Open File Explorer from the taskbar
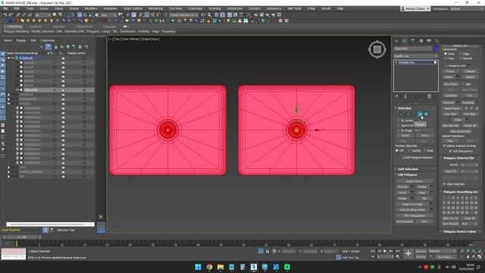Viewport: 485px width, 273px height. click(x=221, y=267)
